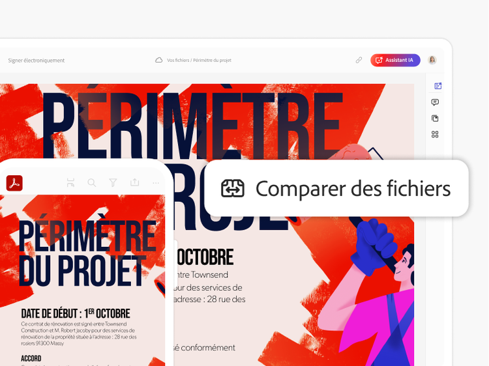Click the Assistant IA button
Image resolution: width=489 pixels, height=366 pixels.
click(395, 60)
